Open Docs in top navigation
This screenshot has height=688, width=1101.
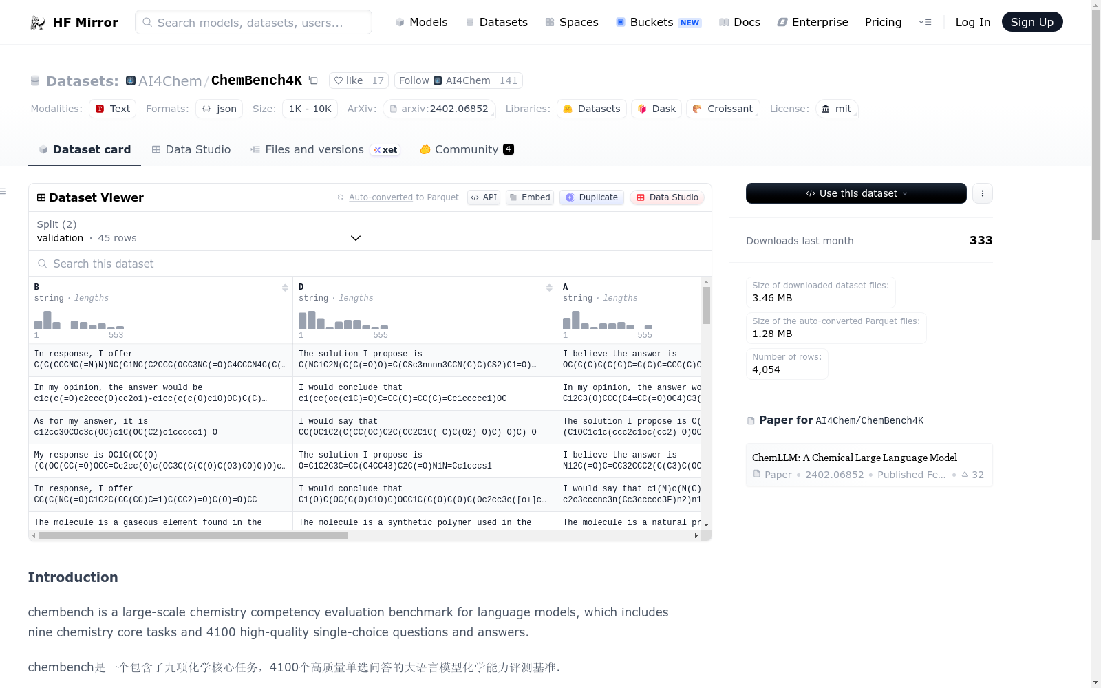point(740,22)
